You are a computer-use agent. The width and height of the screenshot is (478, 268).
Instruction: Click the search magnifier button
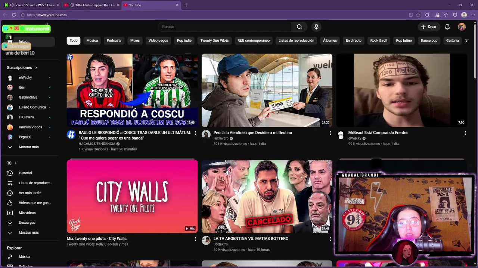tap(299, 27)
